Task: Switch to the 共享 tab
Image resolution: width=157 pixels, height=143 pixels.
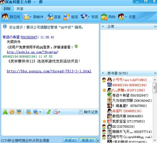Action: tap(20, 9)
